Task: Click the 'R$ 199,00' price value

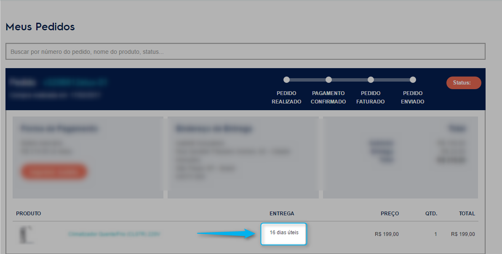Action: coord(387,234)
